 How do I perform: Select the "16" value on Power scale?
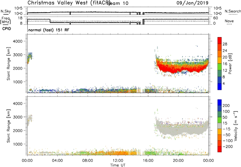click(225, 64)
